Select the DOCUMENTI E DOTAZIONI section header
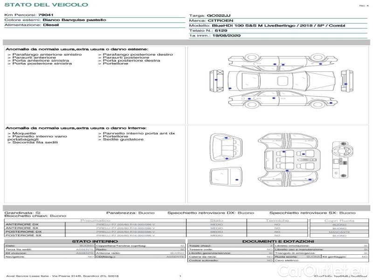The height and width of the screenshot is (280, 373). pyautogui.click(x=277, y=241)
